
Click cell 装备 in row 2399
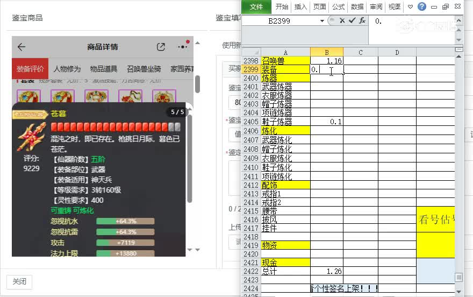click(x=285, y=69)
